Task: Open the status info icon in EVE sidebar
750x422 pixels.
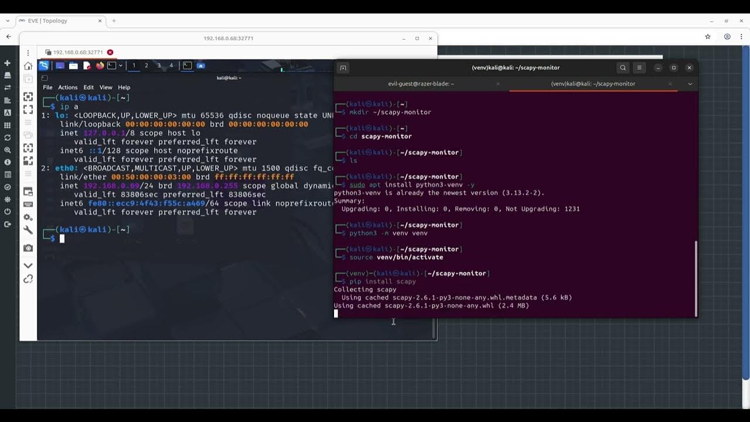Action: [x=8, y=162]
